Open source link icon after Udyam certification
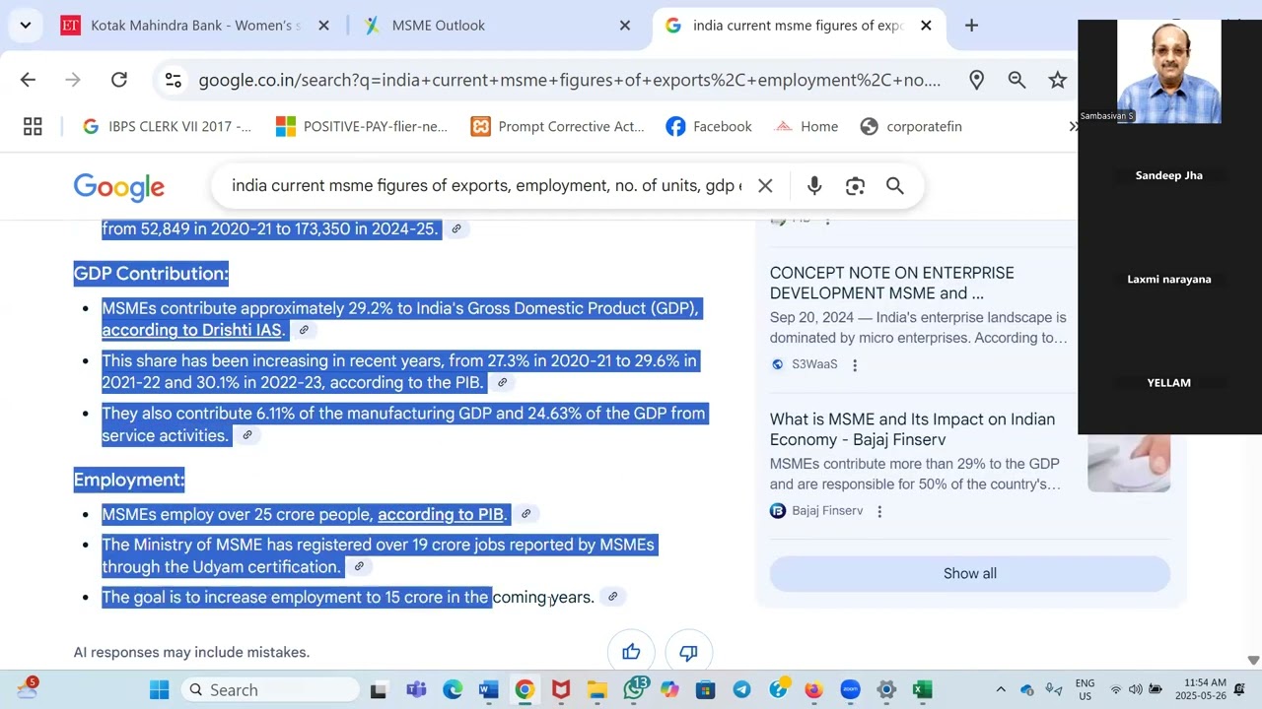 point(359,566)
